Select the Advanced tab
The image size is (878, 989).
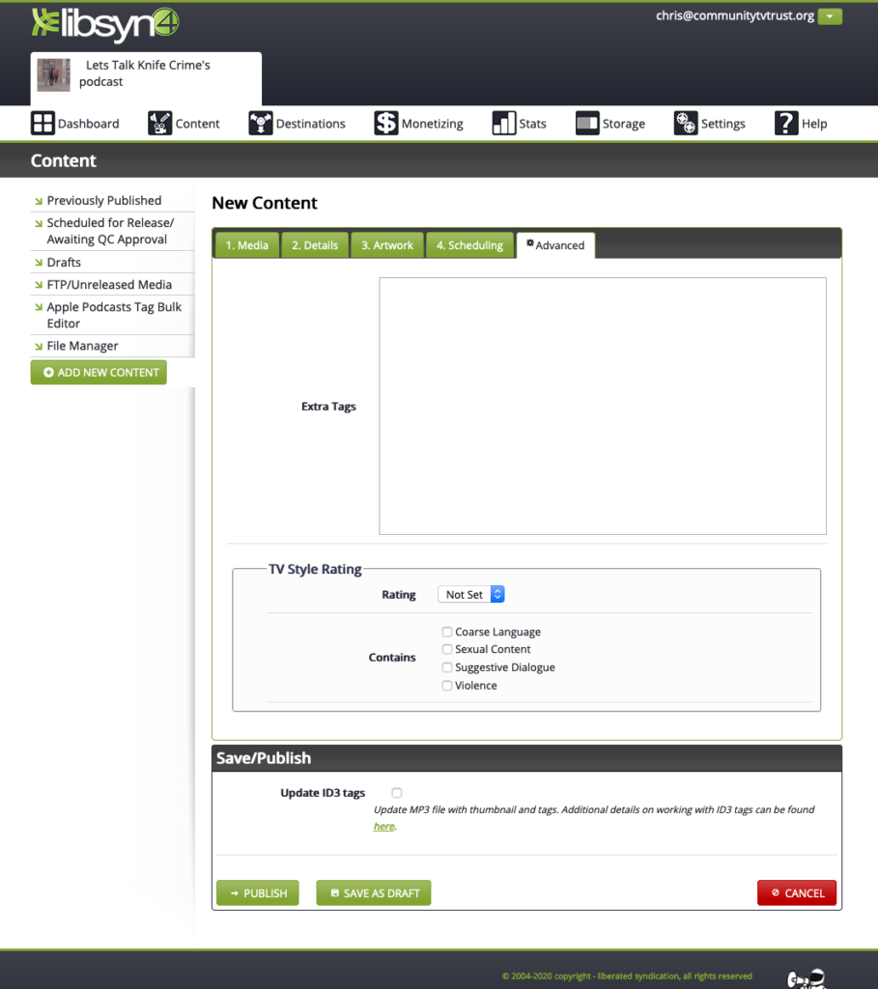point(555,245)
